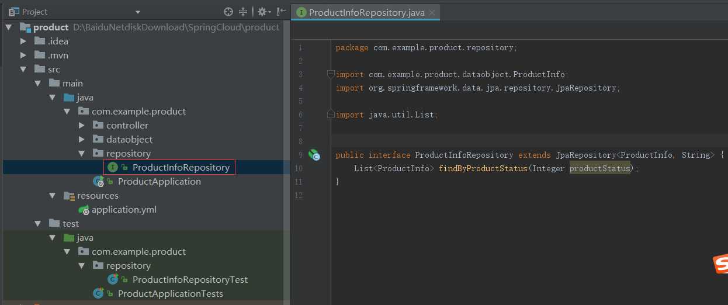Select the dataobject package
This screenshot has height=305, width=728.
tap(129, 139)
